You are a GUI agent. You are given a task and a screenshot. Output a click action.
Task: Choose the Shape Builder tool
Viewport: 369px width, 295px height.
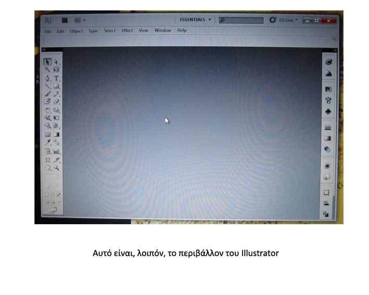pyautogui.click(x=47, y=125)
